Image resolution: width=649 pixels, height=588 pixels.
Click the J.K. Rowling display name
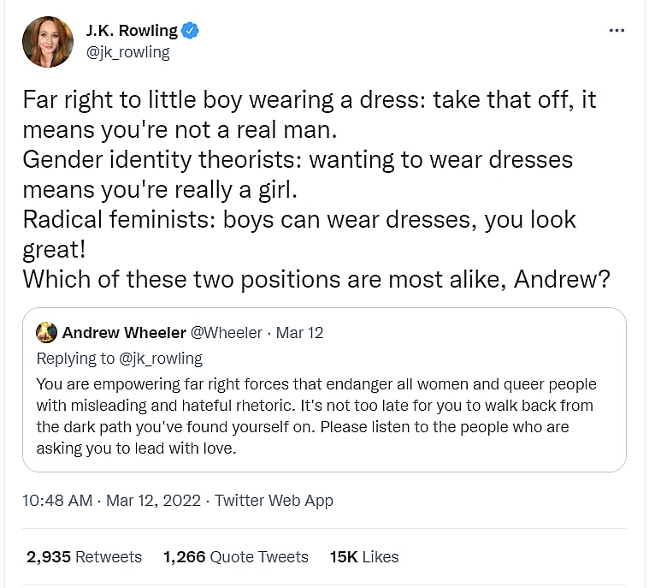tap(132, 31)
